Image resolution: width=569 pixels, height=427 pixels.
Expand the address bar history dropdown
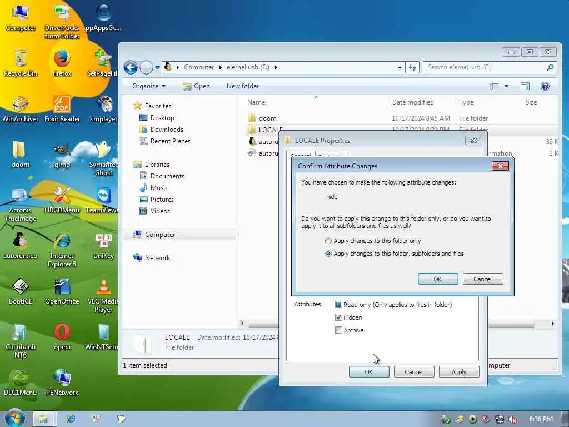[x=400, y=67]
